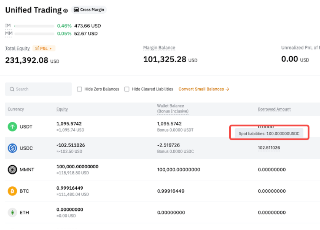Image resolution: width=320 pixels, height=230 pixels.
Task: Click the USDC coin icon
Action: tap(13, 148)
